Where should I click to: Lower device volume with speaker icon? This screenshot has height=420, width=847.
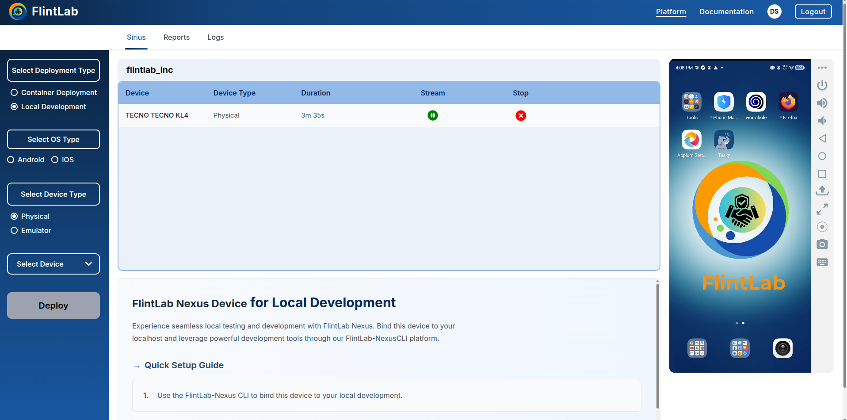coord(822,121)
